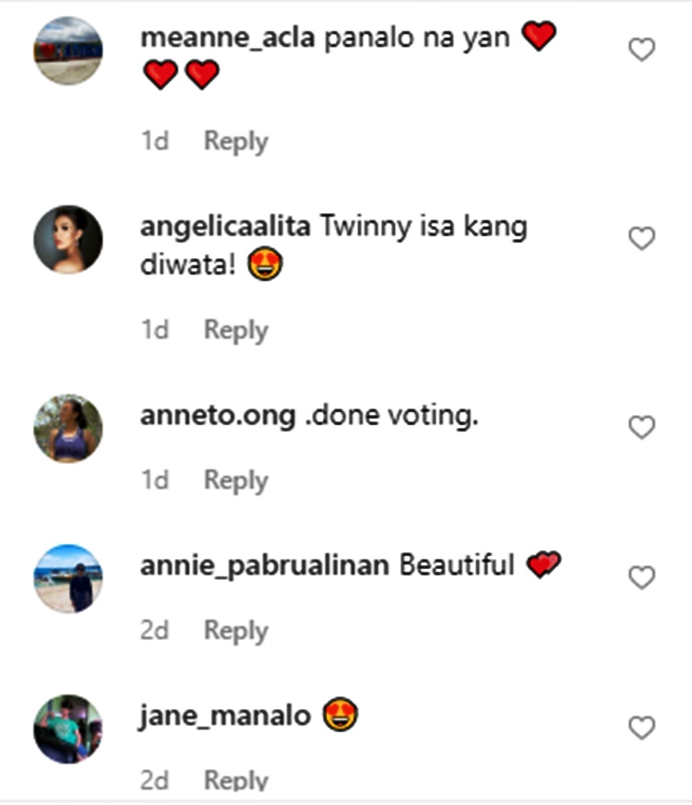Reply to meanne_acla's comment
Viewport: 692px width, 805px height.
click(236, 141)
